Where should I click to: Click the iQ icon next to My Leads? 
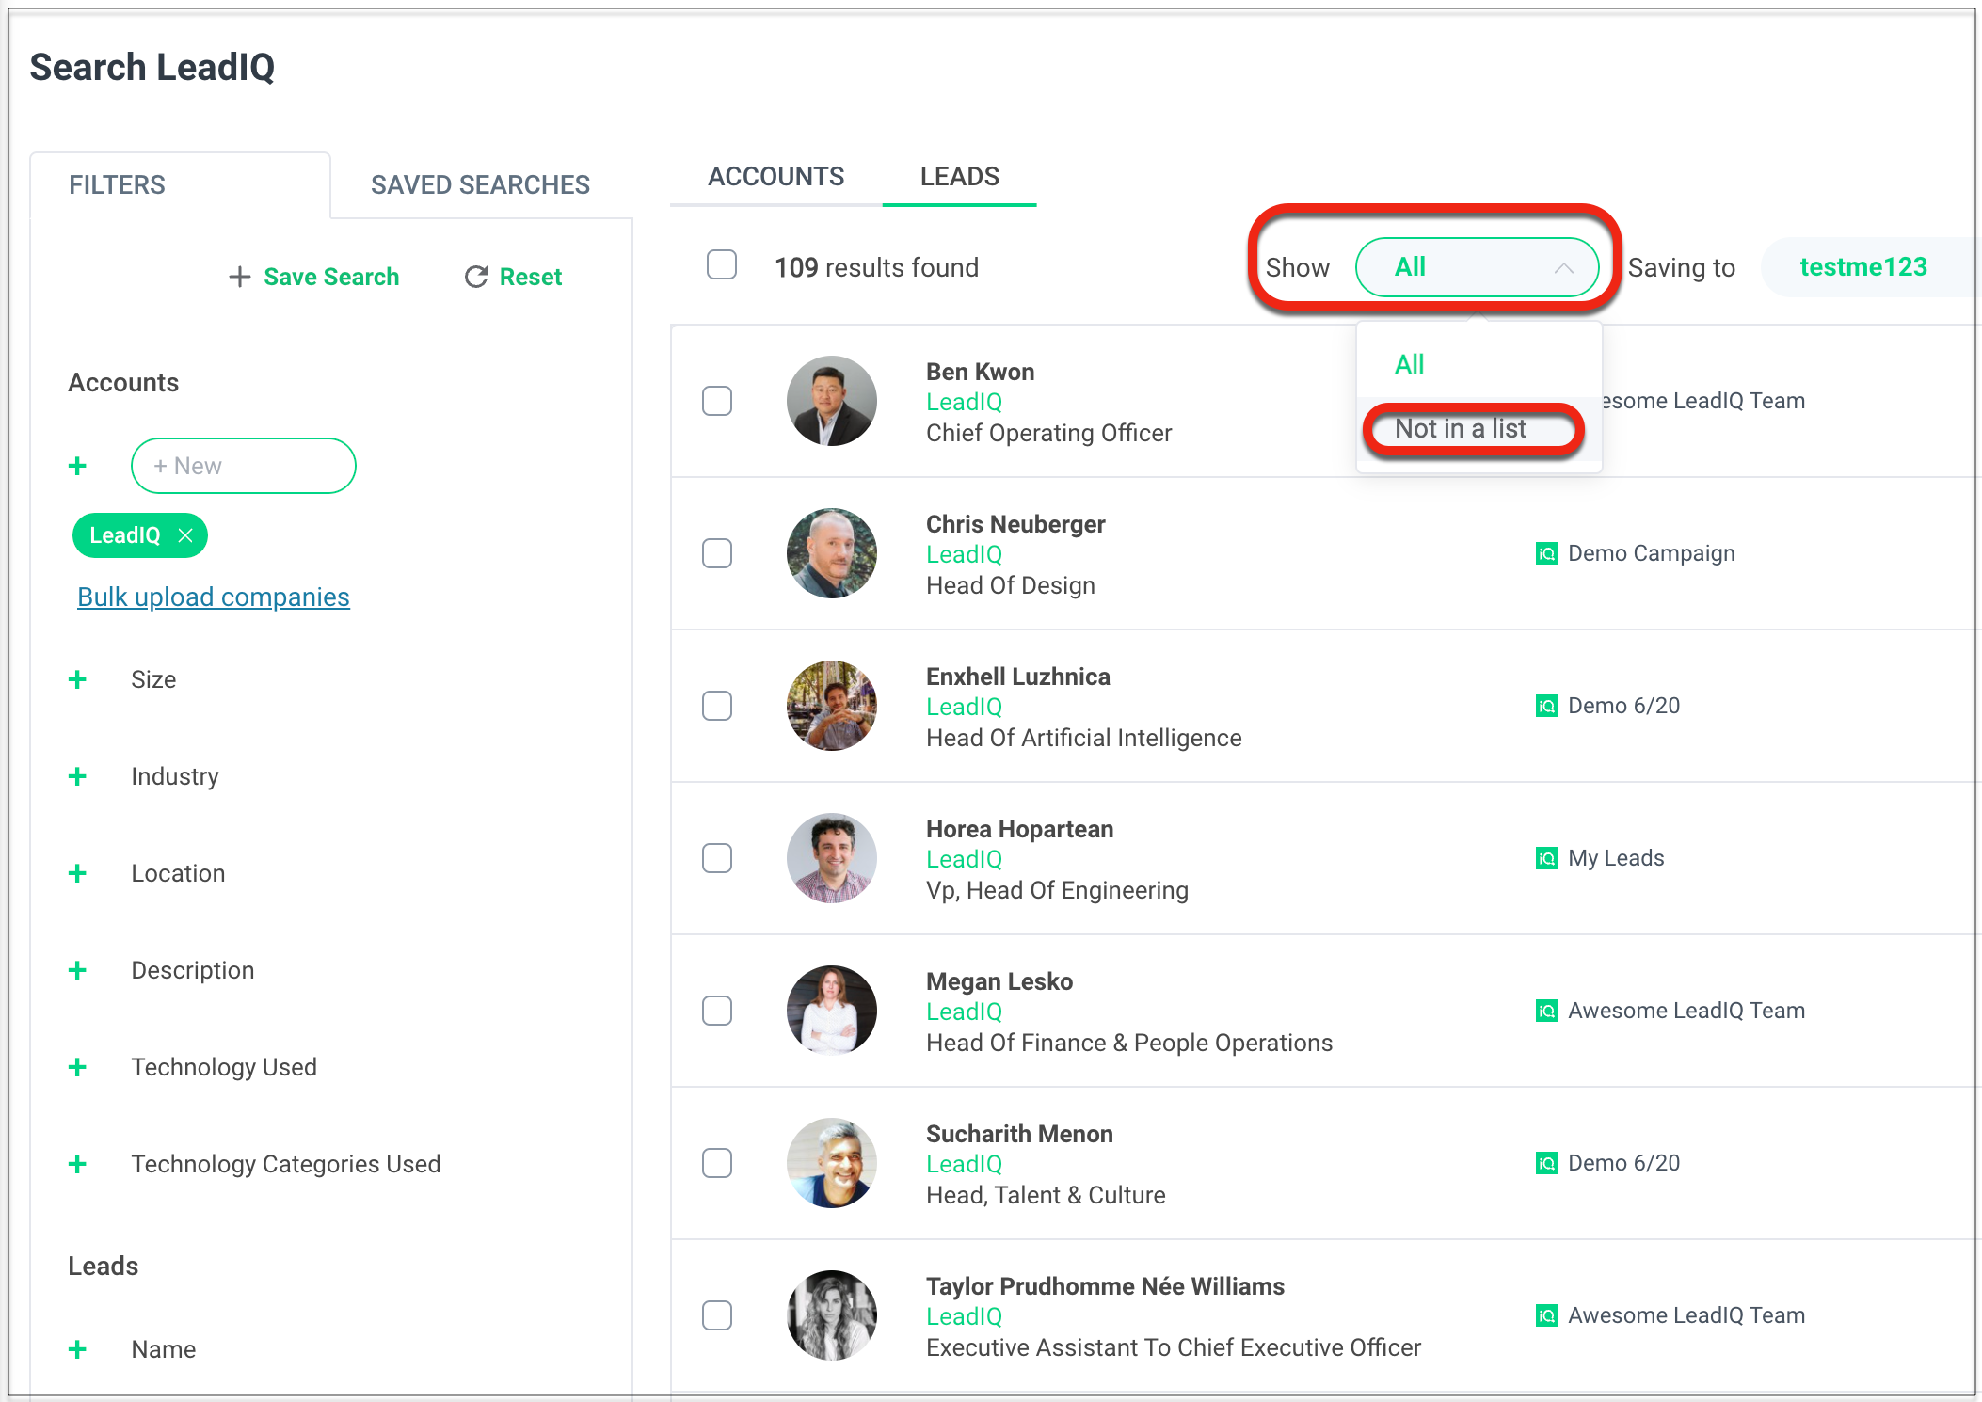pyautogui.click(x=1546, y=857)
